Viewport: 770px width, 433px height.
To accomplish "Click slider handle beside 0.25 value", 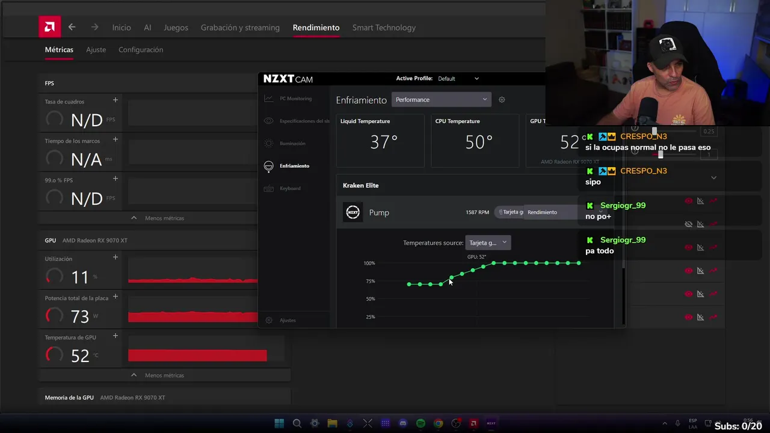I will point(654,131).
